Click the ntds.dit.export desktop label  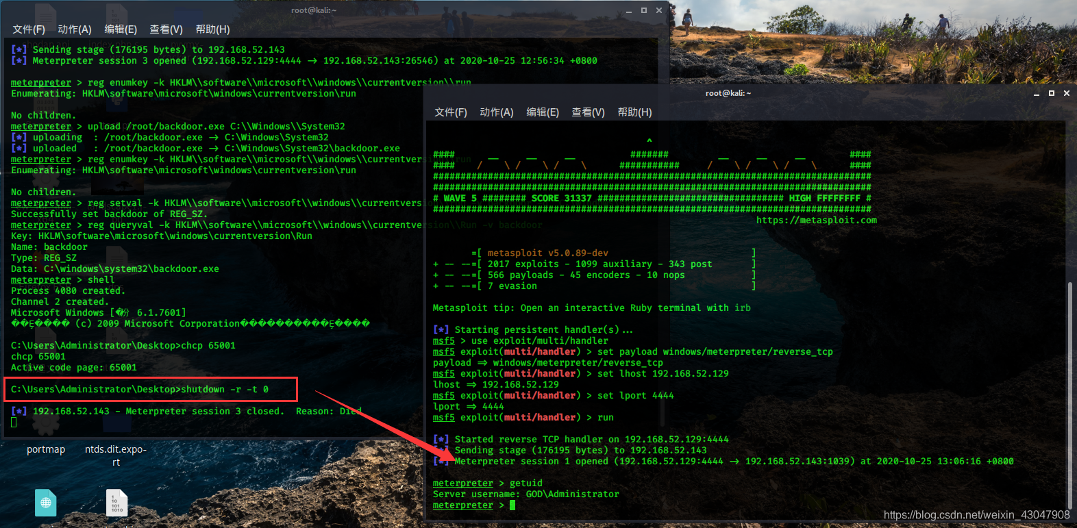pyautogui.click(x=116, y=455)
